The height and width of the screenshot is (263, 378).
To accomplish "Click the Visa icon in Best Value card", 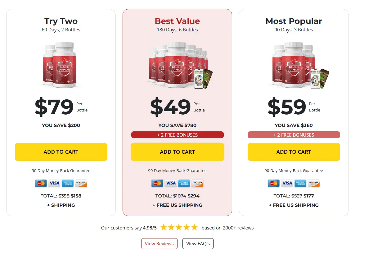I will pyautogui.click(x=171, y=183).
